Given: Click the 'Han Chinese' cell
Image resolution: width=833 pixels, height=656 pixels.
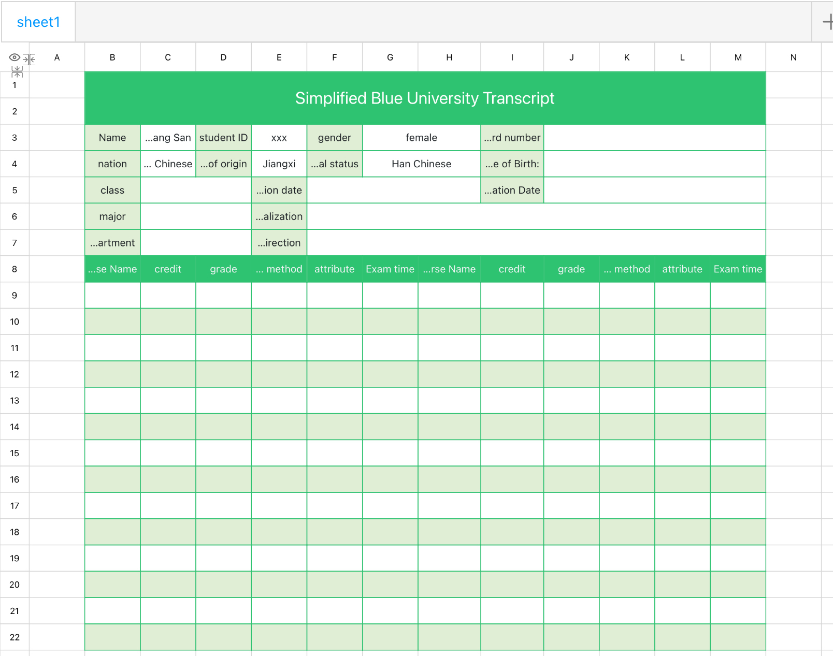Looking at the screenshot, I should 422,164.
